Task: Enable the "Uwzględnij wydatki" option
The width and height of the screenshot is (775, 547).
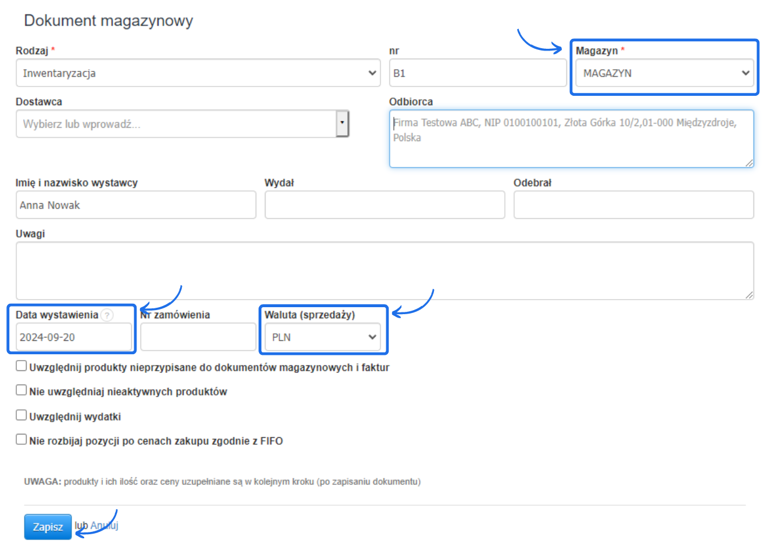Action: click(x=21, y=415)
